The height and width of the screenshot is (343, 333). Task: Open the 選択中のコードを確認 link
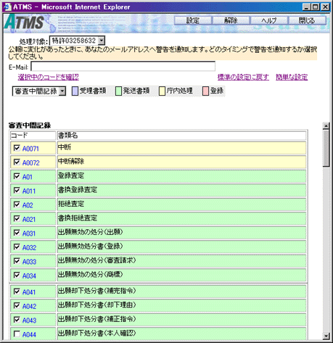click(49, 77)
